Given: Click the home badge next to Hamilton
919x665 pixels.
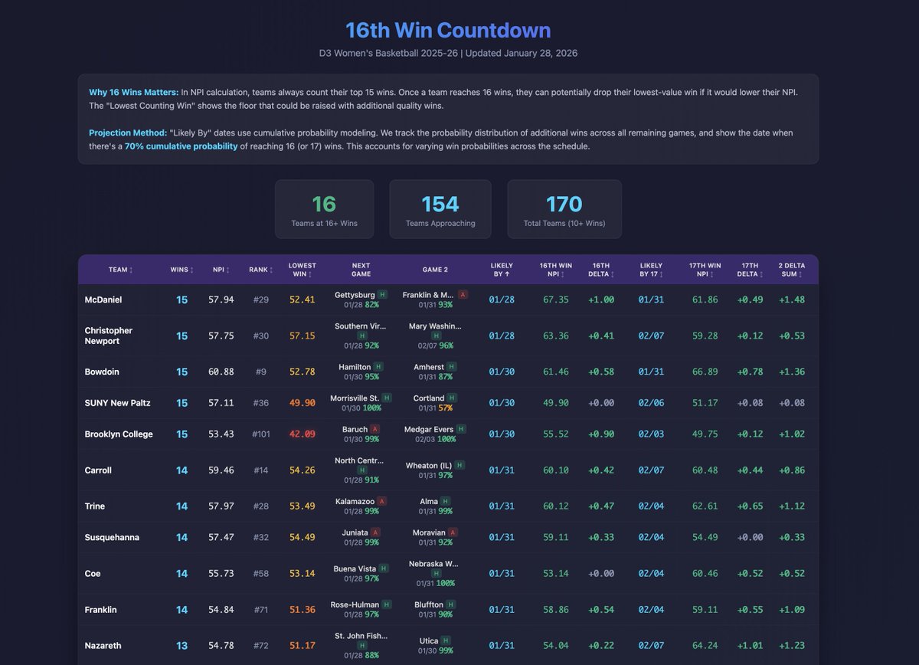Looking at the screenshot, I should coord(378,367).
